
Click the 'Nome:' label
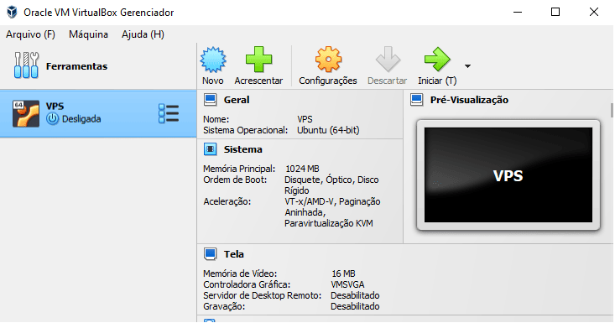tap(216, 119)
